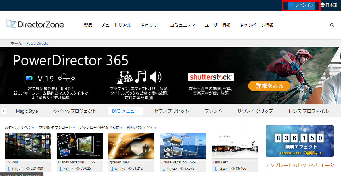Select the DVD メニュー tab
Image resolution: width=341 pixels, height=176 pixels.
tap(125, 111)
